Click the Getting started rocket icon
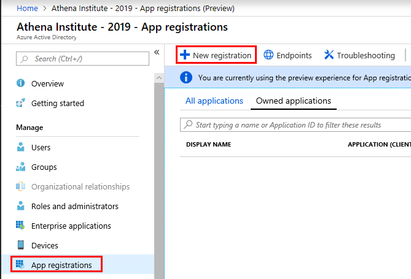The image size is (411, 279). (20, 103)
